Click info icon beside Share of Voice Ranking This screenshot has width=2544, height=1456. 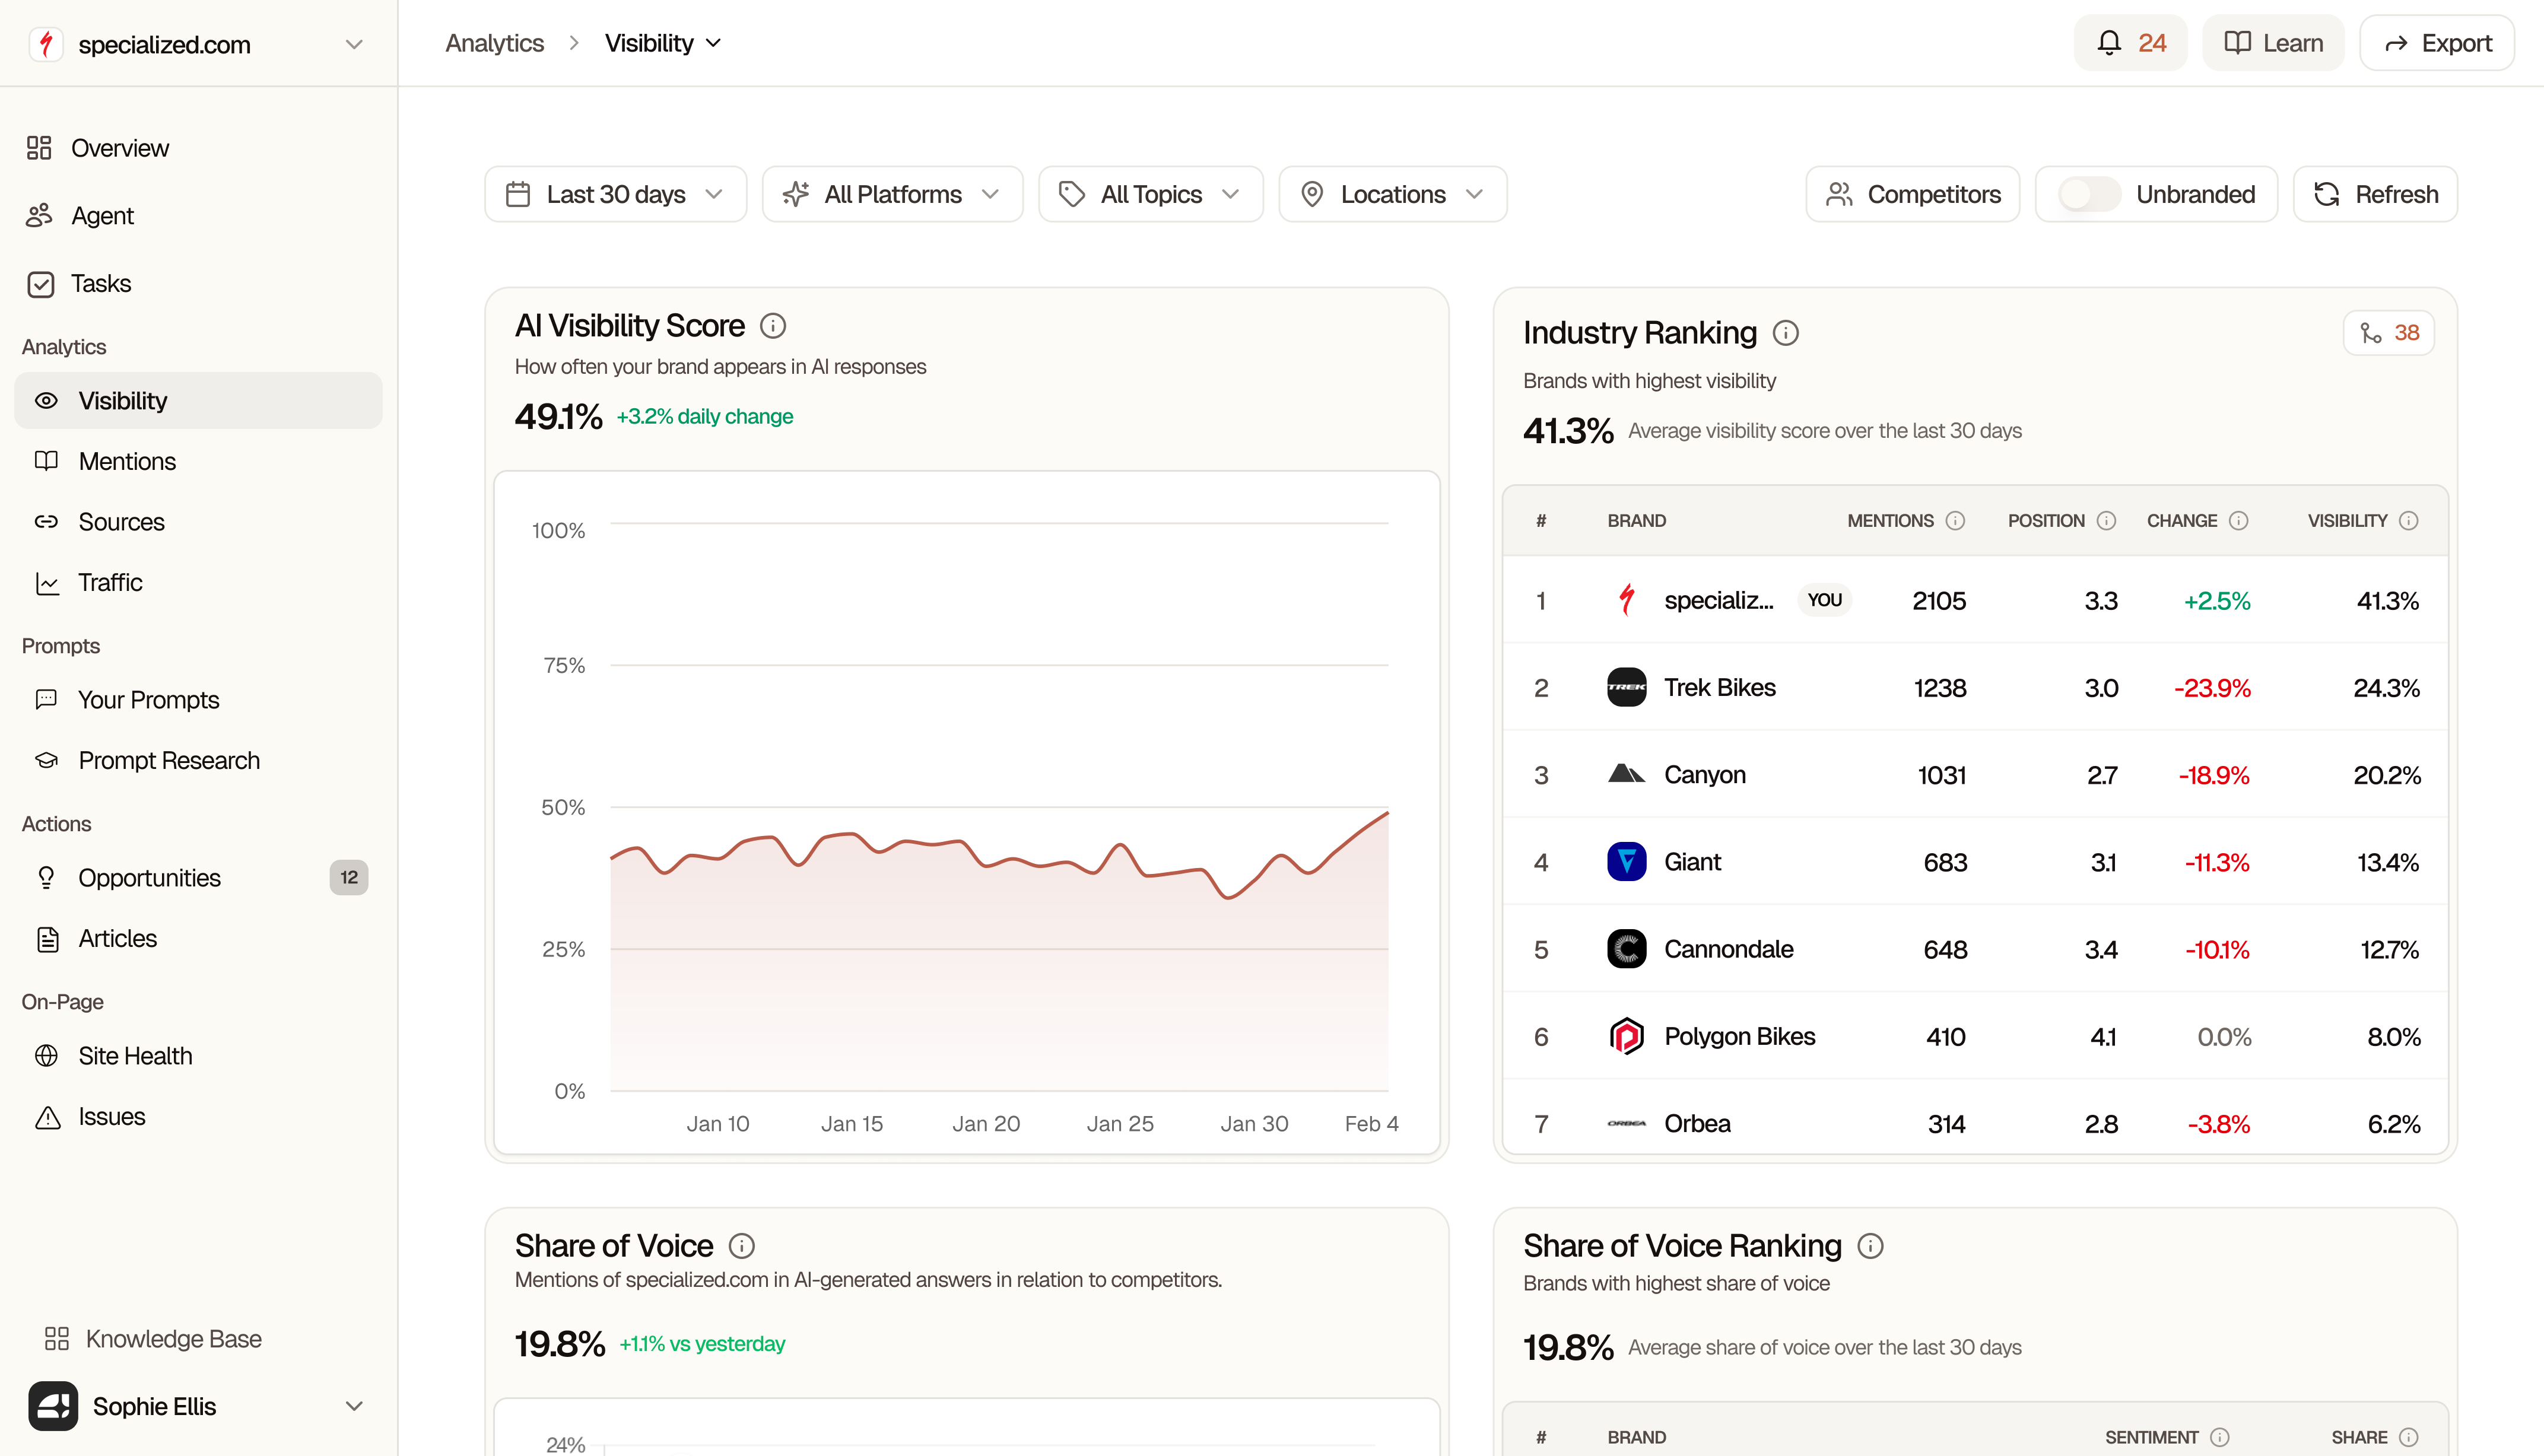pyautogui.click(x=1871, y=1246)
